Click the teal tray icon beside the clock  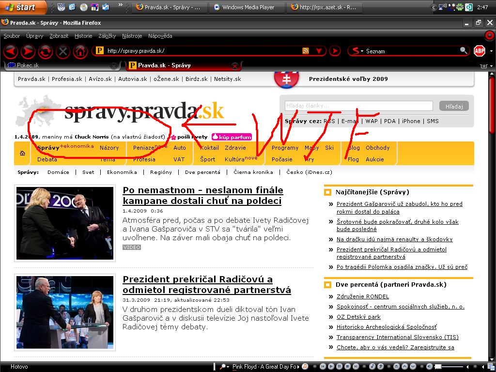click(x=468, y=7)
